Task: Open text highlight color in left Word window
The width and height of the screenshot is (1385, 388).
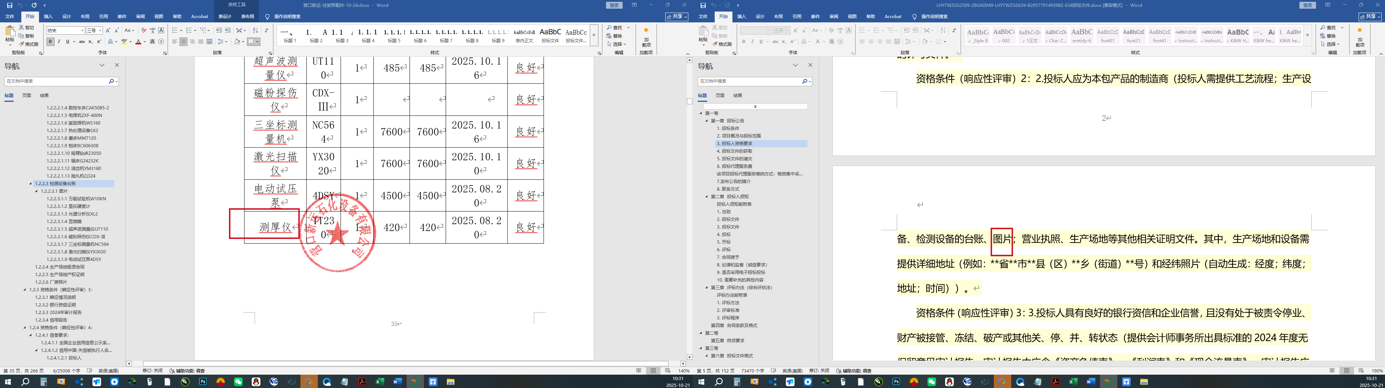Action: (124, 42)
